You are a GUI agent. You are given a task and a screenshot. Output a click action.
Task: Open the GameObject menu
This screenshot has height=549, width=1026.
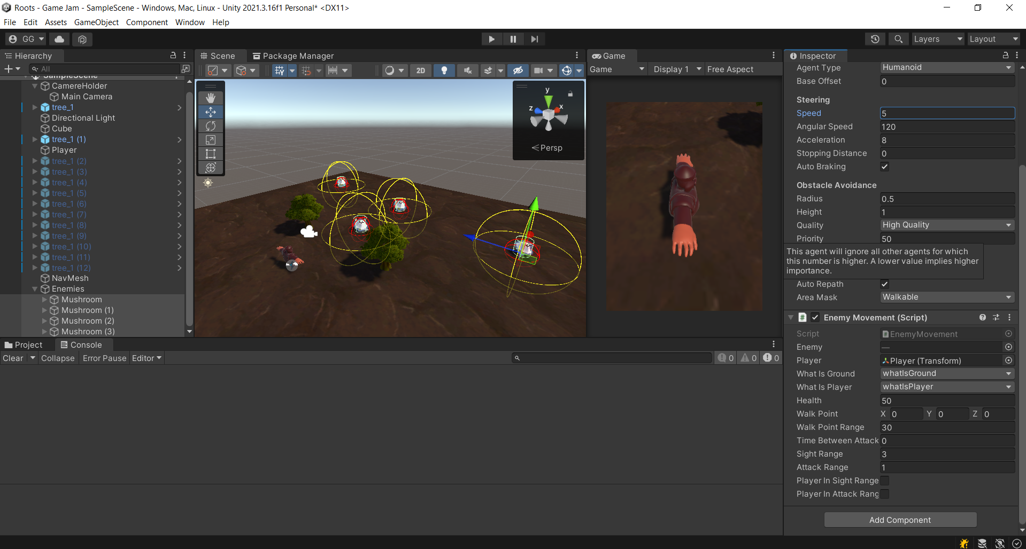(x=96, y=22)
